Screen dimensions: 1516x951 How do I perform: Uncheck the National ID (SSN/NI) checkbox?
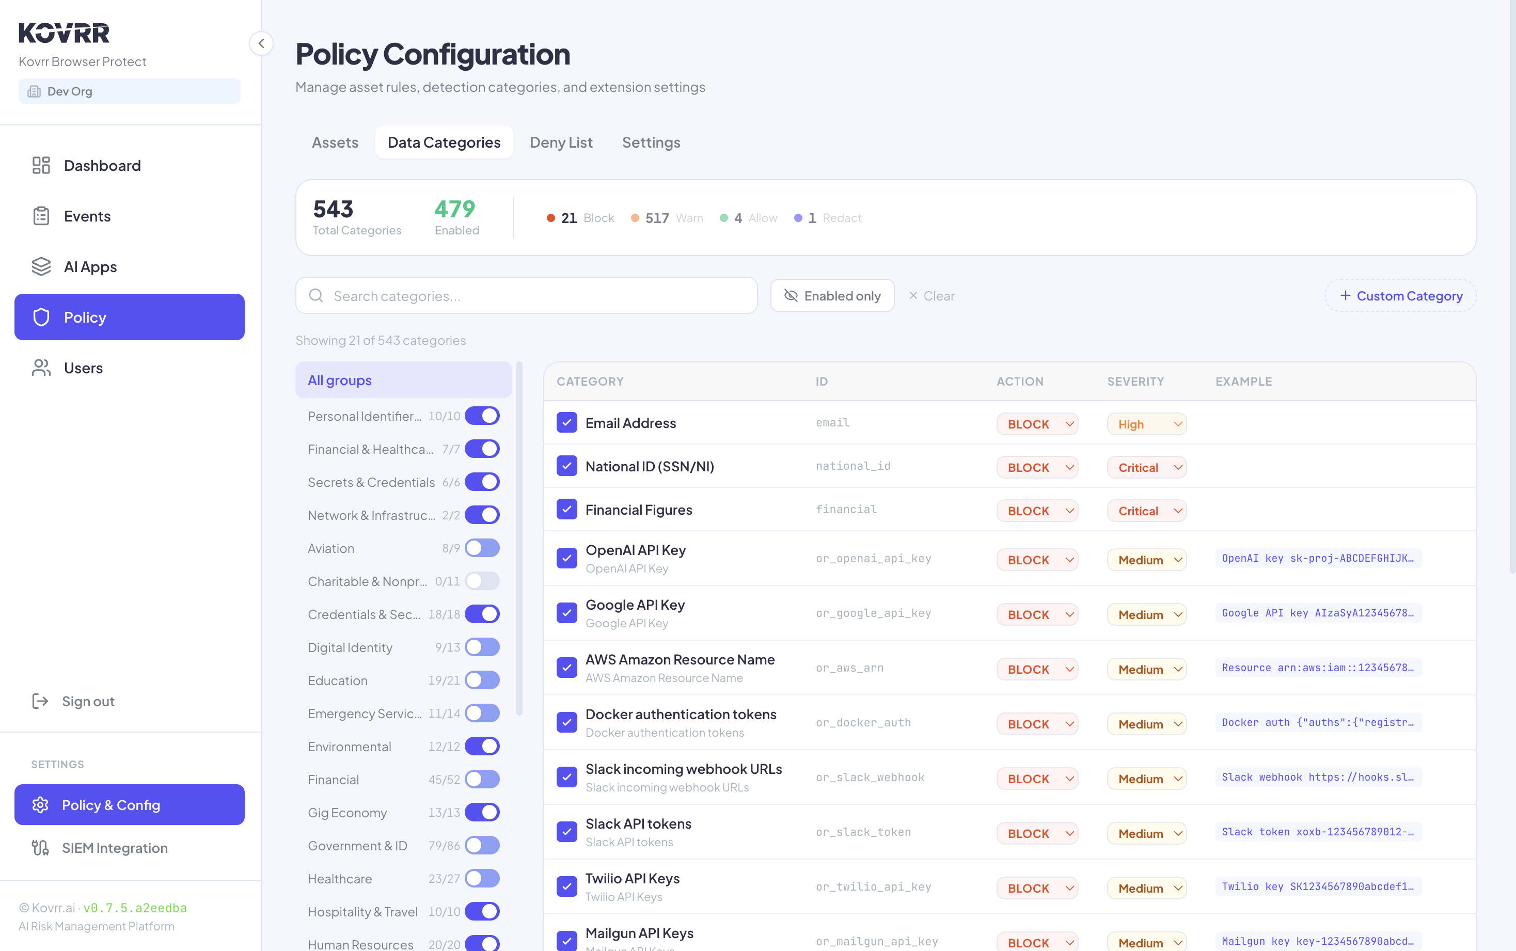567,466
